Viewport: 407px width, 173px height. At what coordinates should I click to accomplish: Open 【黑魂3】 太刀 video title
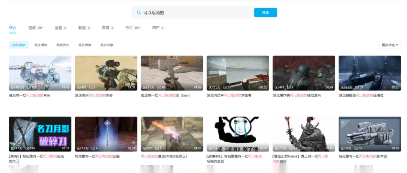[x=36, y=158]
